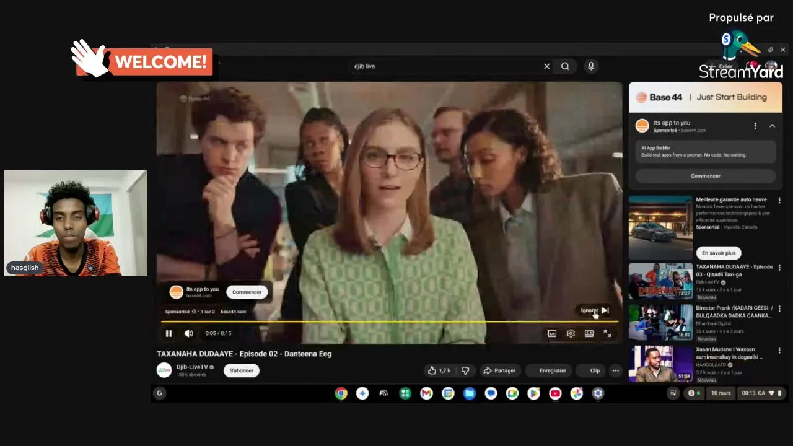Open Play Store from the shelf
The width and height of the screenshot is (793, 446).
pos(533,393)
